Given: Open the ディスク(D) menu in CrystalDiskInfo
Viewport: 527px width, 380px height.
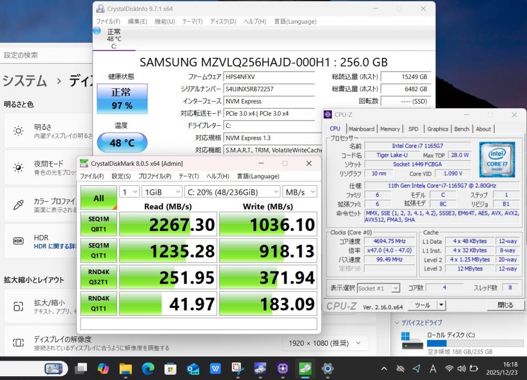Looking at the screenshot, I should [x=223, y=22].
